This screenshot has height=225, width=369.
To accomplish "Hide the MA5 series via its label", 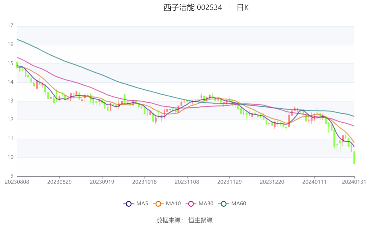I will 142,203.
